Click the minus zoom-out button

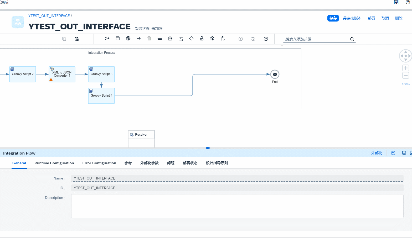tap(406, 76)
